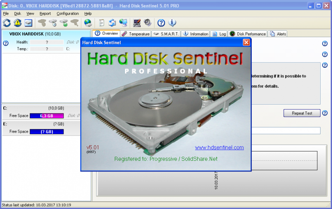Viewport: 332px width, 209px height.
Task: Open the Help menu
Action: tap(88, 13)
